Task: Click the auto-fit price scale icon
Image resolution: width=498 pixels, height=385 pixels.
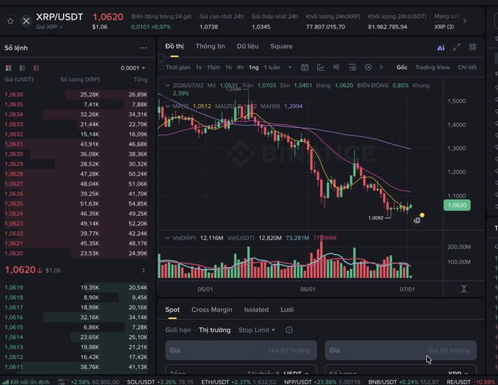Action: 464,289
